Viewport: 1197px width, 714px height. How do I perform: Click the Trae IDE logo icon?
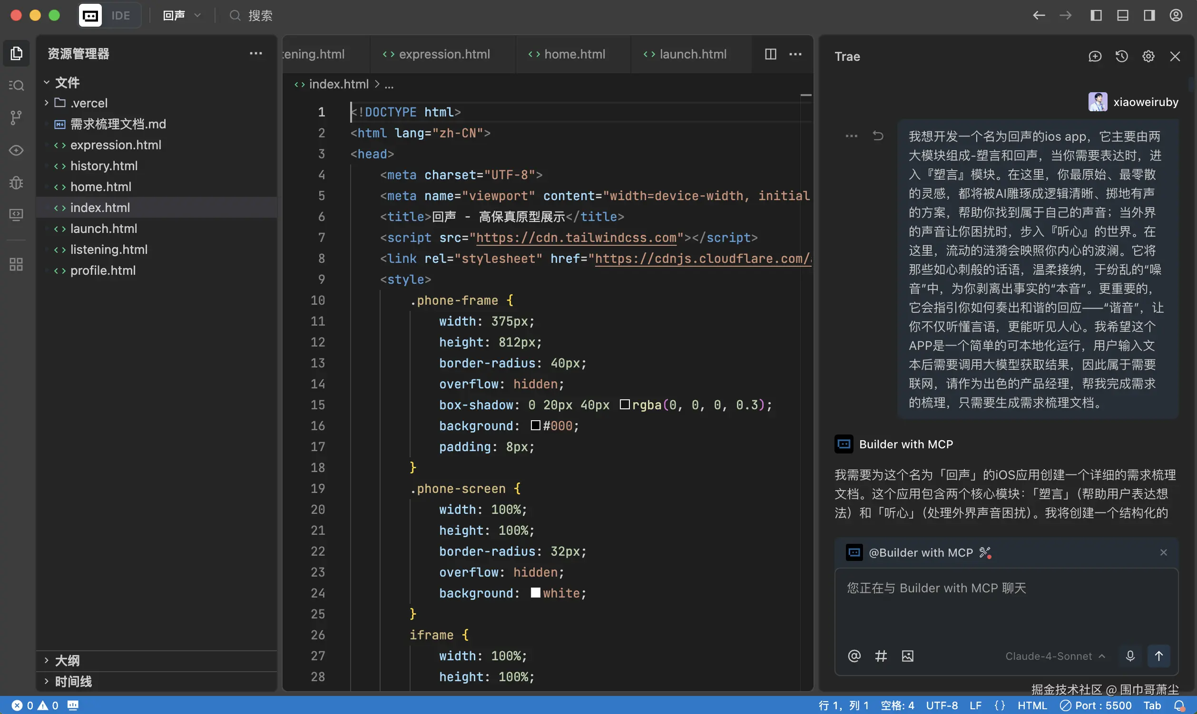pos(90,15)
